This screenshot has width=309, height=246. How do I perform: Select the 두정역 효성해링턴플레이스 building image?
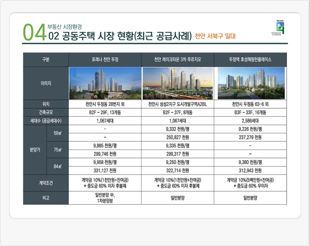[x=251, y=83]
